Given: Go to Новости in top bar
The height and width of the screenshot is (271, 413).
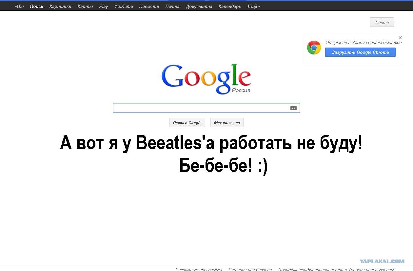Looking at the screenshot, I should coord(149,6).
